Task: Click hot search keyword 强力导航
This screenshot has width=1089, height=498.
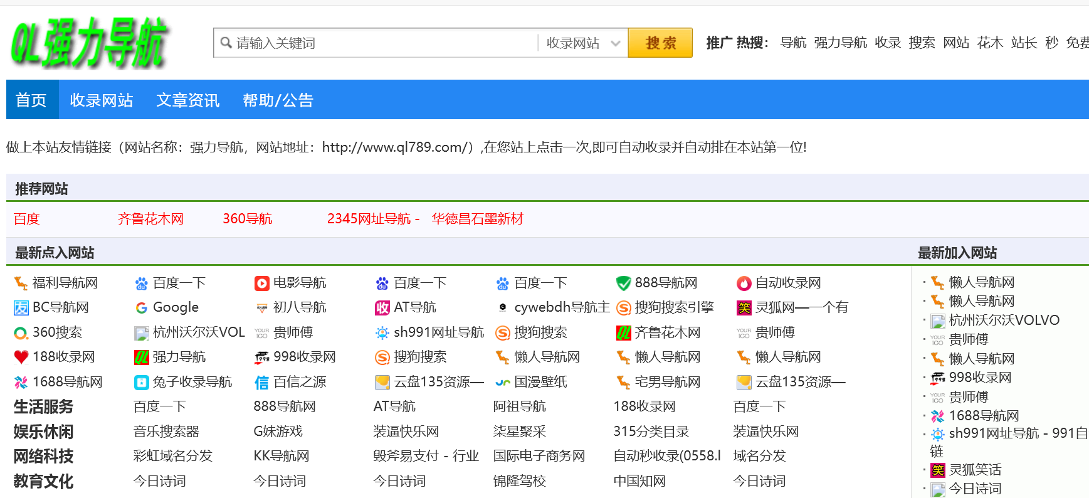Action: click(x=840, y=43)
